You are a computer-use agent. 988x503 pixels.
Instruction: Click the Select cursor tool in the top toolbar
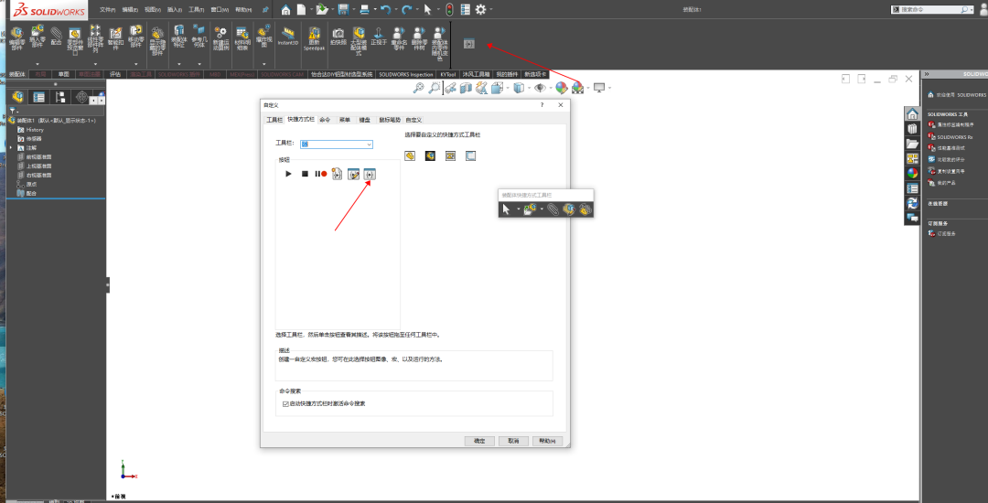coord(428,9)
